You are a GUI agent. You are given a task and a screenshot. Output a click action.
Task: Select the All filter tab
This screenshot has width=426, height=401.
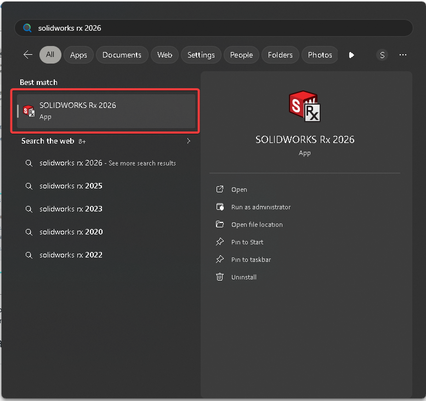50,55
